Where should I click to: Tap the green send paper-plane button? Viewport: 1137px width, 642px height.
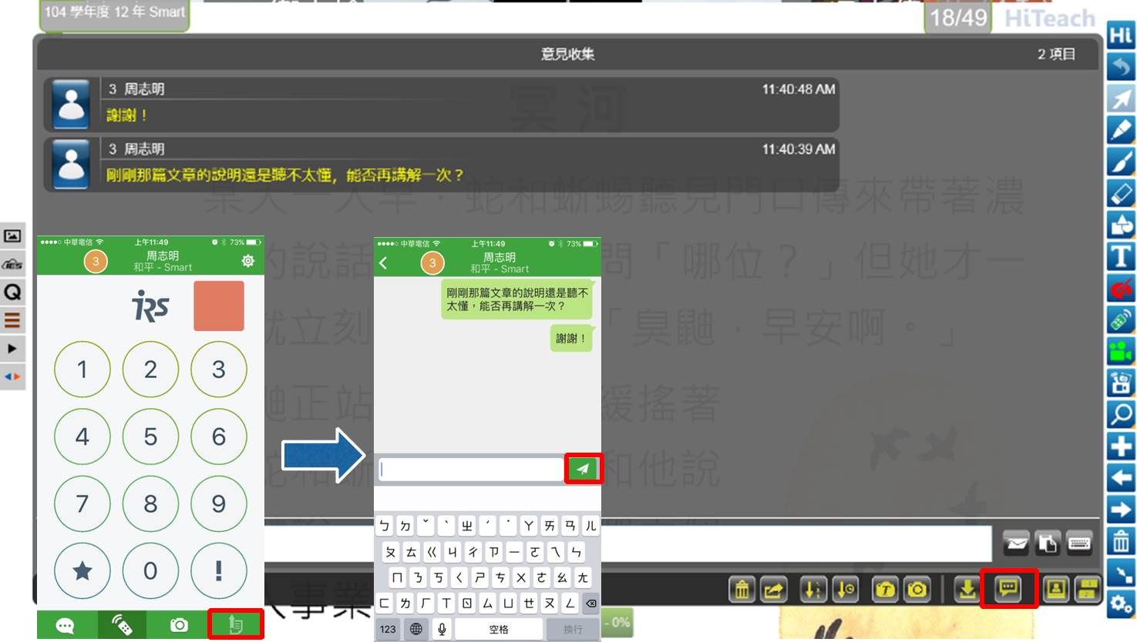(583, 469)
